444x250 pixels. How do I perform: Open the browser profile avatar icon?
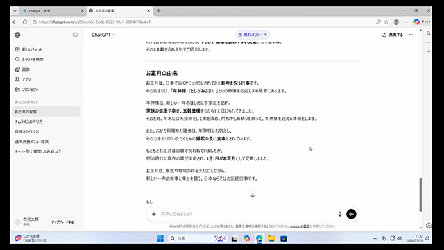[396, 22]
